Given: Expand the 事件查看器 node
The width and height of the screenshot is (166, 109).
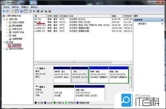Looking at the screenshot, I should (x=7, y=26).
